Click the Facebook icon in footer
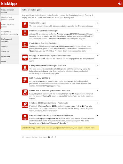123x164 pixels. pos(55,137)
